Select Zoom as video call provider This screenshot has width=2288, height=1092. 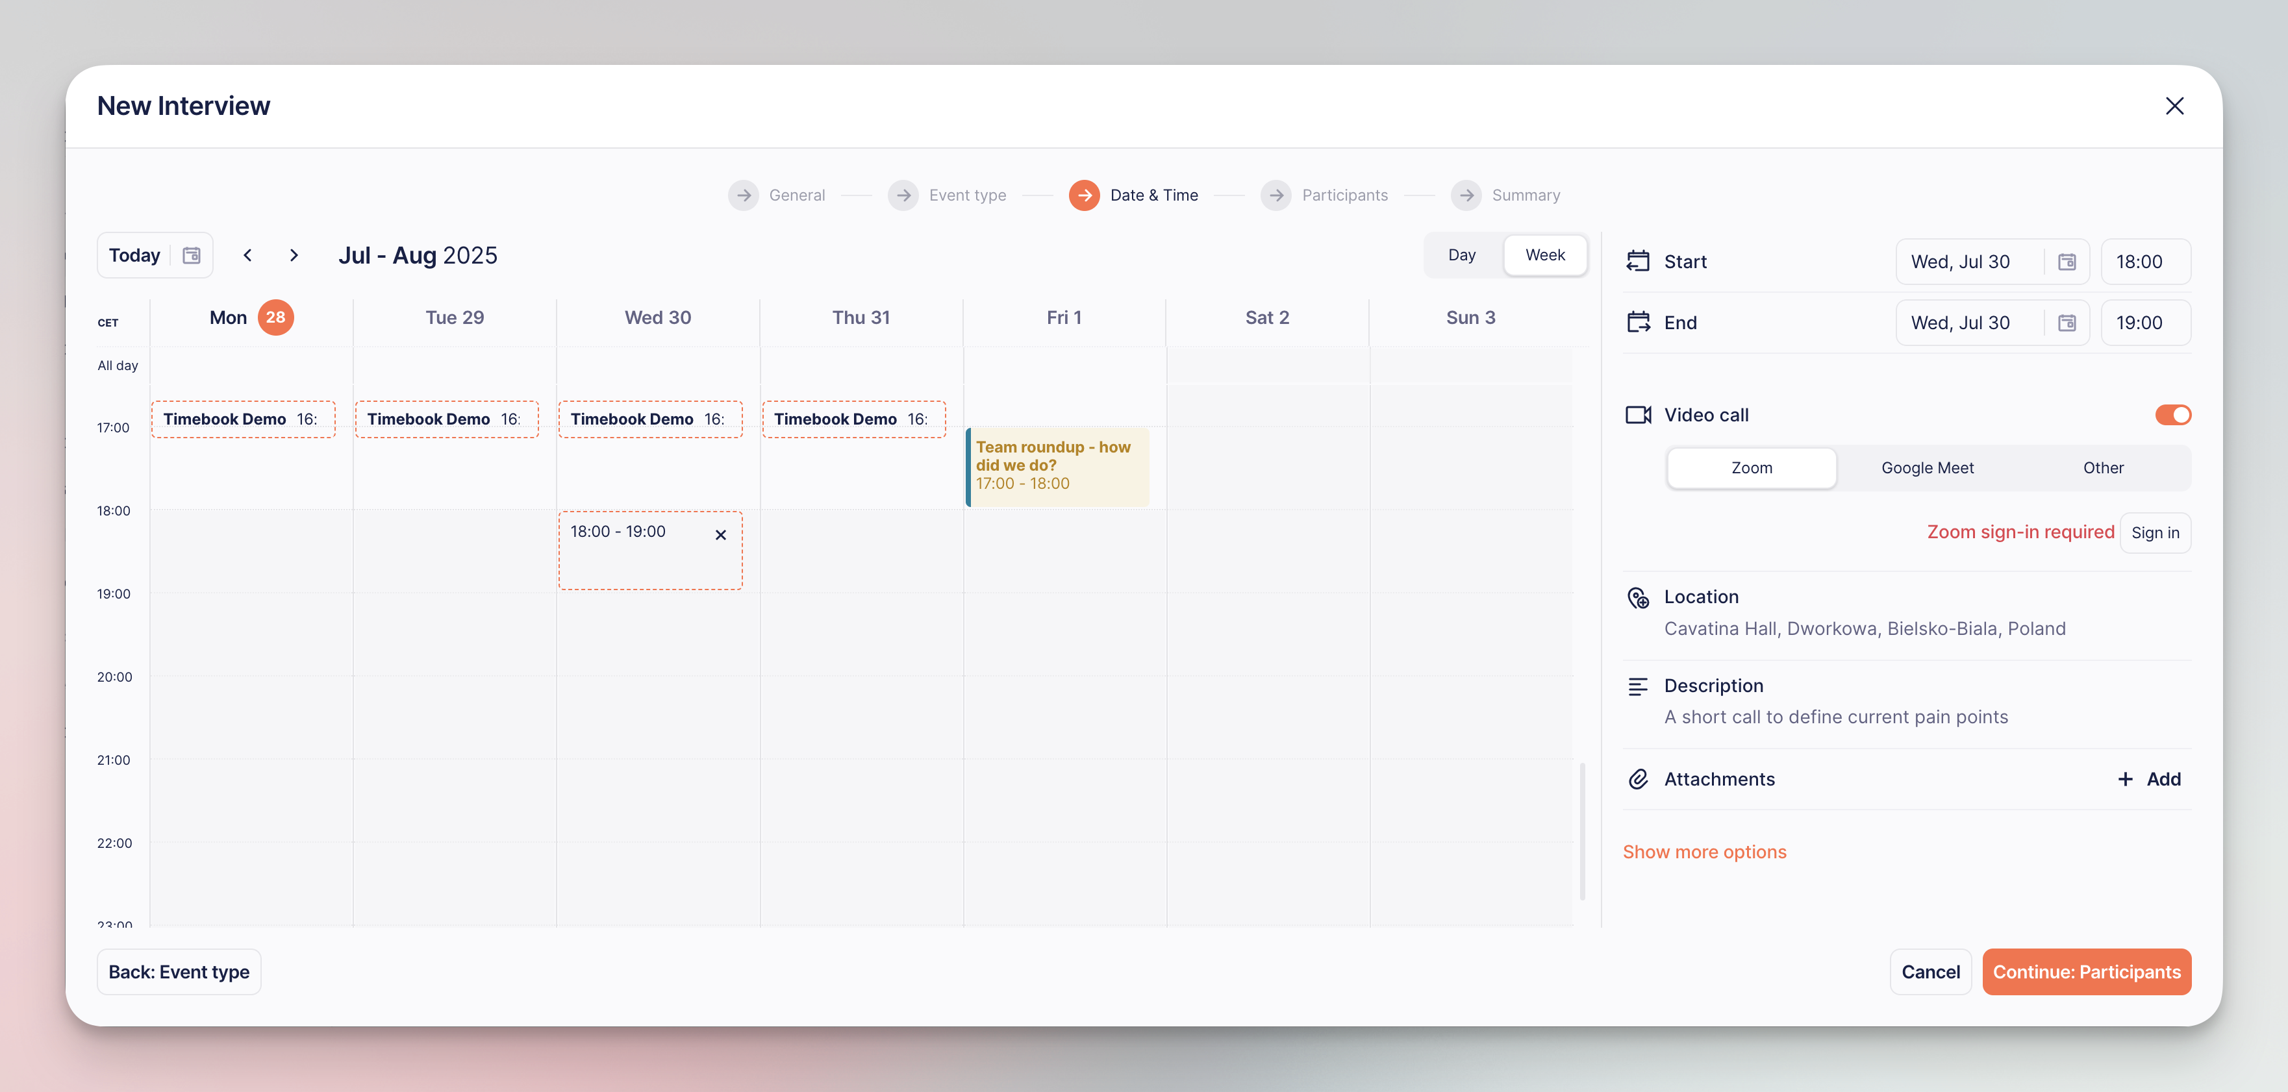(x=1751, y=468)
